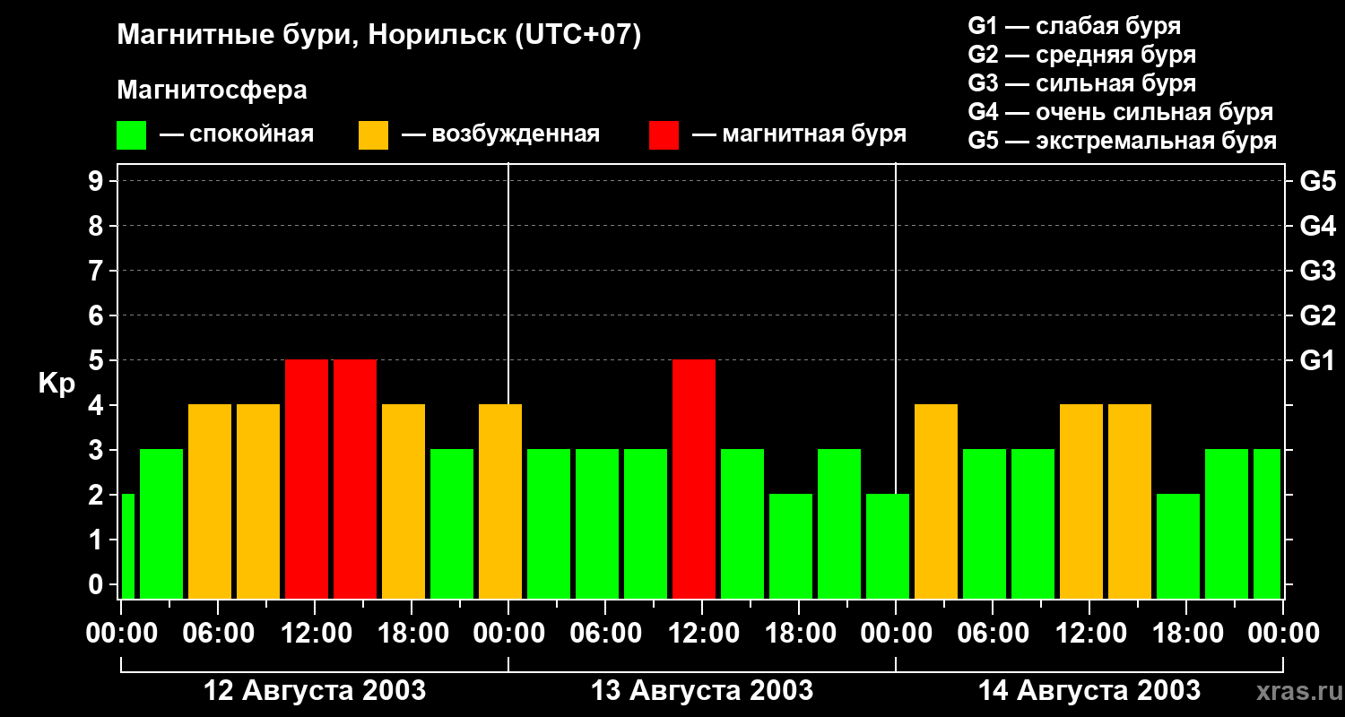1345x717 pixels.
Task: Click the '14 Августа 2003' date label
Action: [x=1089, y=691]
